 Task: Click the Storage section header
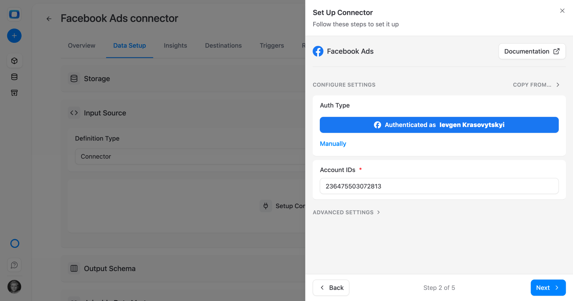[183, 79]
